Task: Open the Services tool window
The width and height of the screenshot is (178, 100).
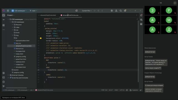Action: (x=4, y=73)
